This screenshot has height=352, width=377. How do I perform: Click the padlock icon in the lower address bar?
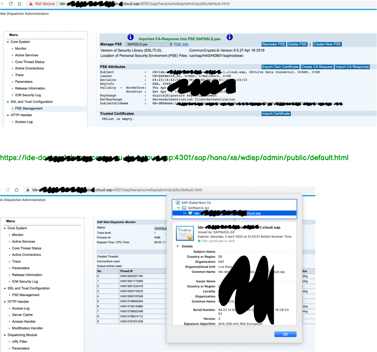28,190
